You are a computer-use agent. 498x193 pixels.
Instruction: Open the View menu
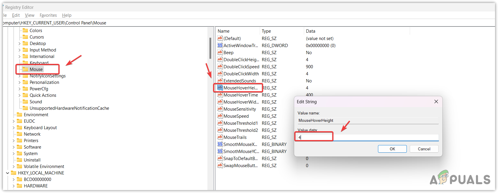(x=30, y=15)
